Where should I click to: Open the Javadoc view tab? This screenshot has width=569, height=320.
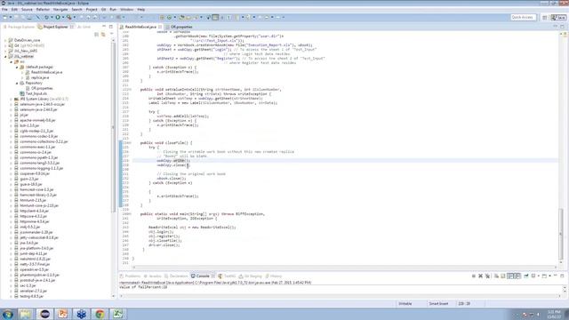(x=153, y=276)
